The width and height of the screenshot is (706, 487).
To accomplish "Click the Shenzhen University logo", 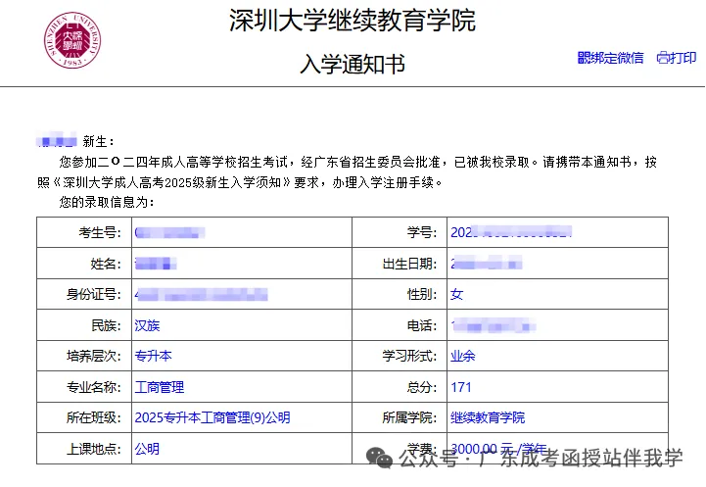I will [72, 40].
